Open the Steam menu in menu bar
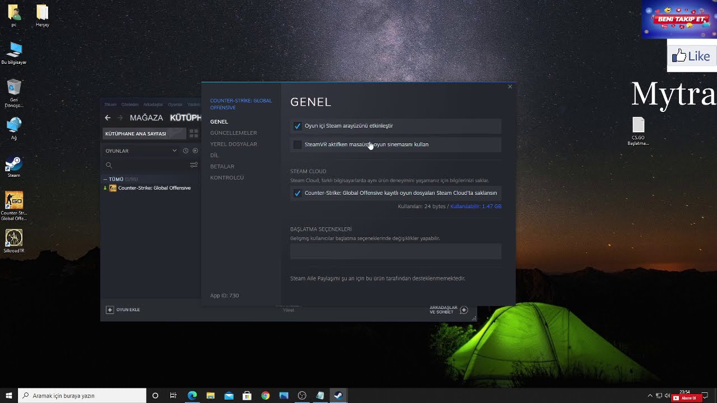This screenshot has height=403, width=717. pos(110,105)
